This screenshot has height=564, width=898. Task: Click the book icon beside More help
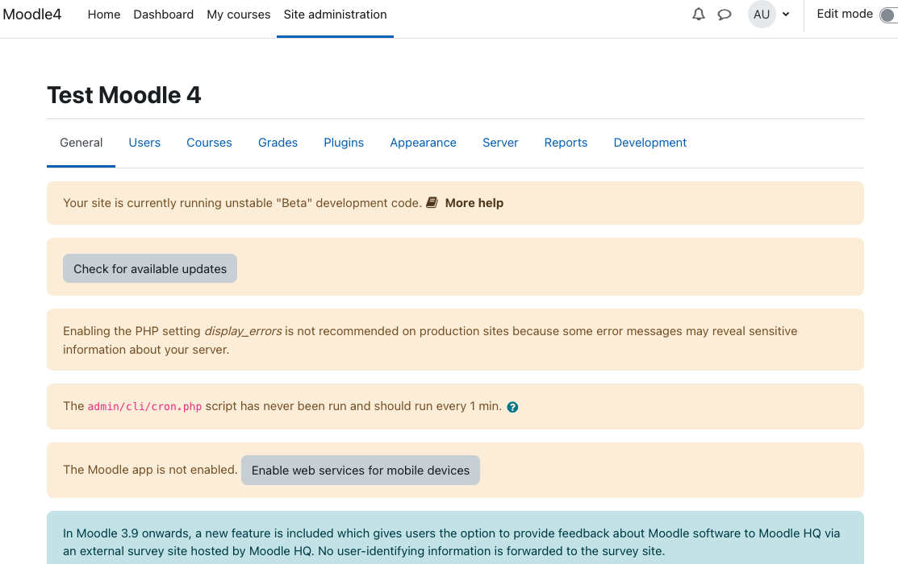tap(432, 202)
